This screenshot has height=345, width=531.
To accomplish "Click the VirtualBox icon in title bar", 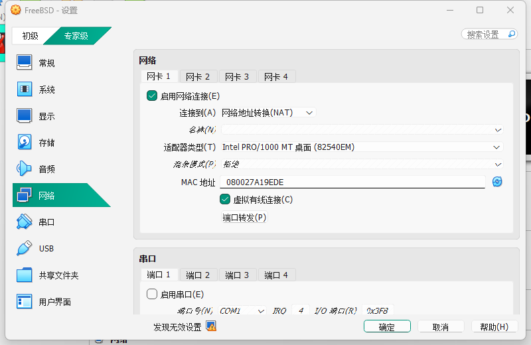I will 15,10.
